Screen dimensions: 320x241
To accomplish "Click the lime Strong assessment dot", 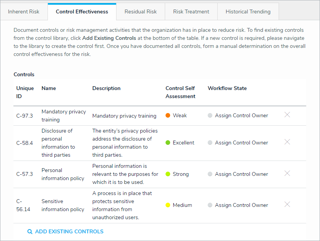I will pyautogui.click(x=168, y=174).
